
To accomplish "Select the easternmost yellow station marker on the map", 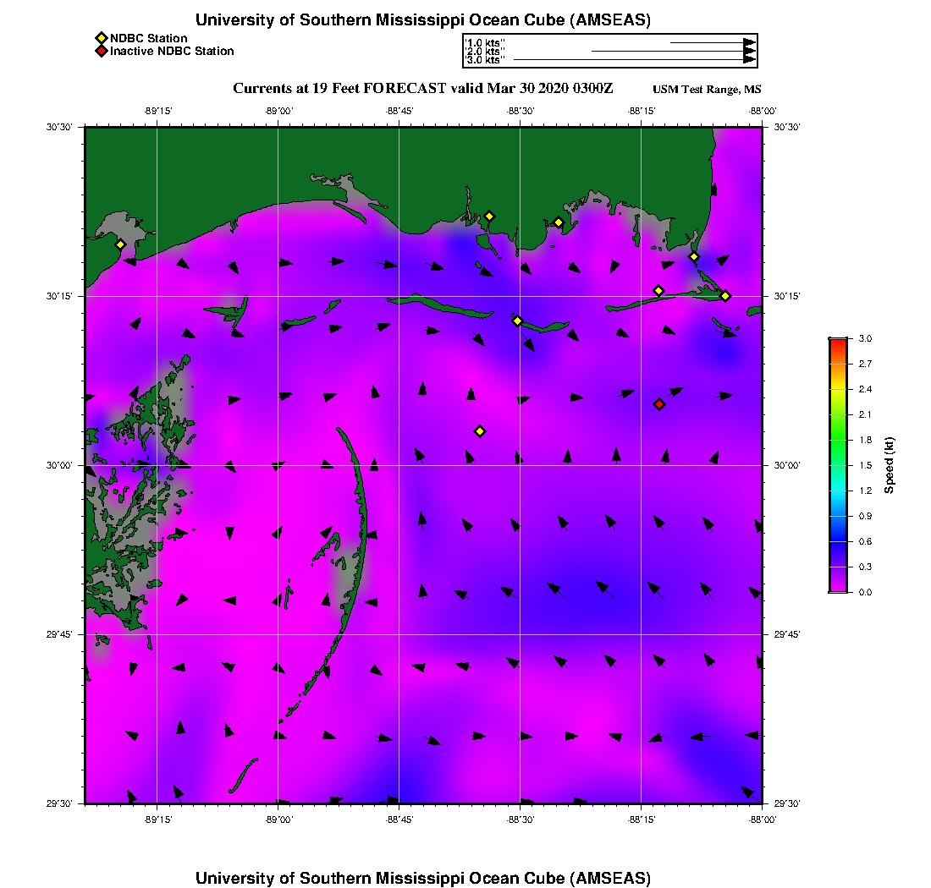I will 725,295.
